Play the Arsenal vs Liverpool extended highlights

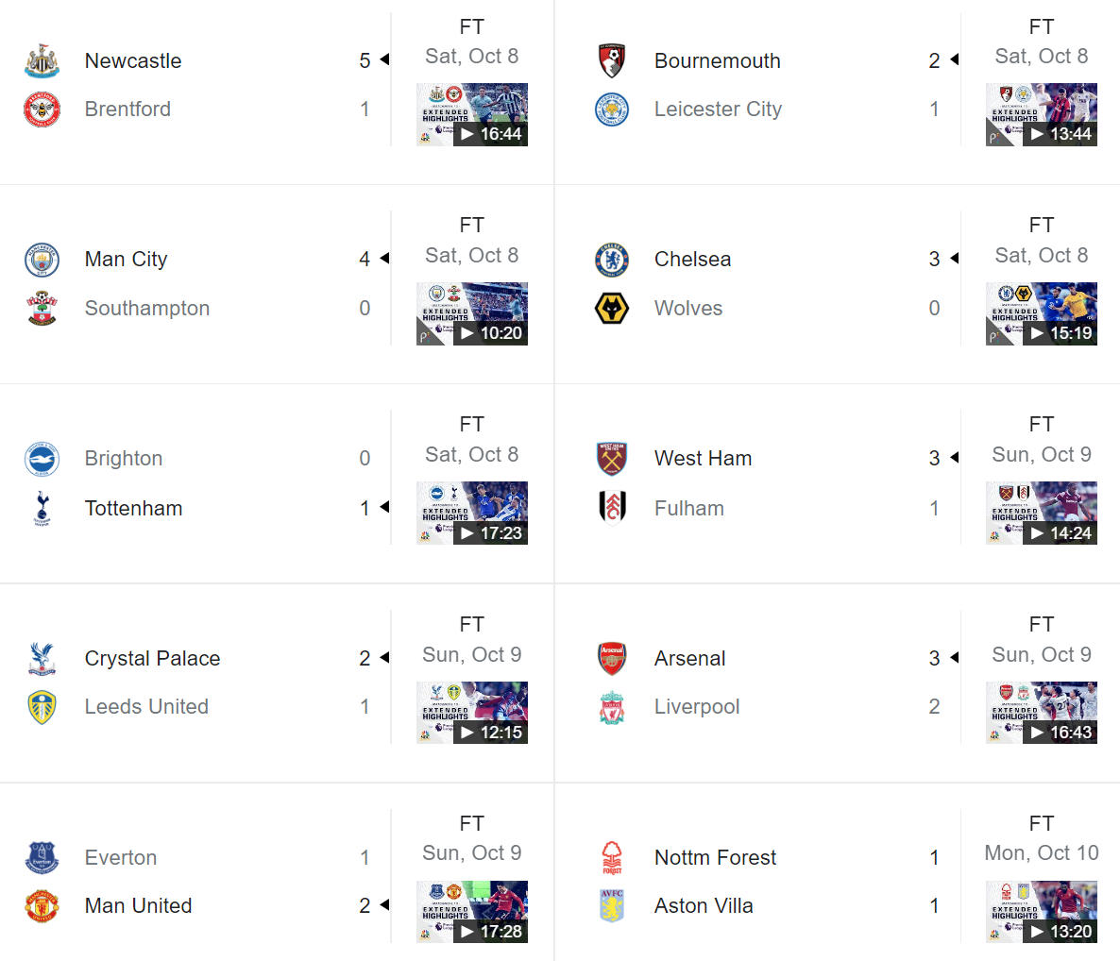1041,712
